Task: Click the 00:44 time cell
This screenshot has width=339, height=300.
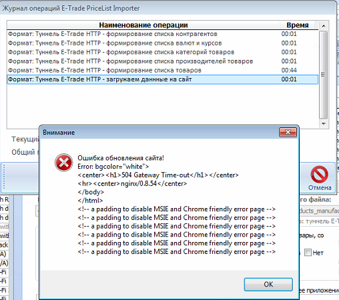Action: click(x=289, y=71)
